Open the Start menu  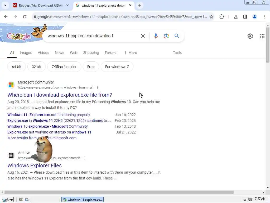(x=8, y=200)
